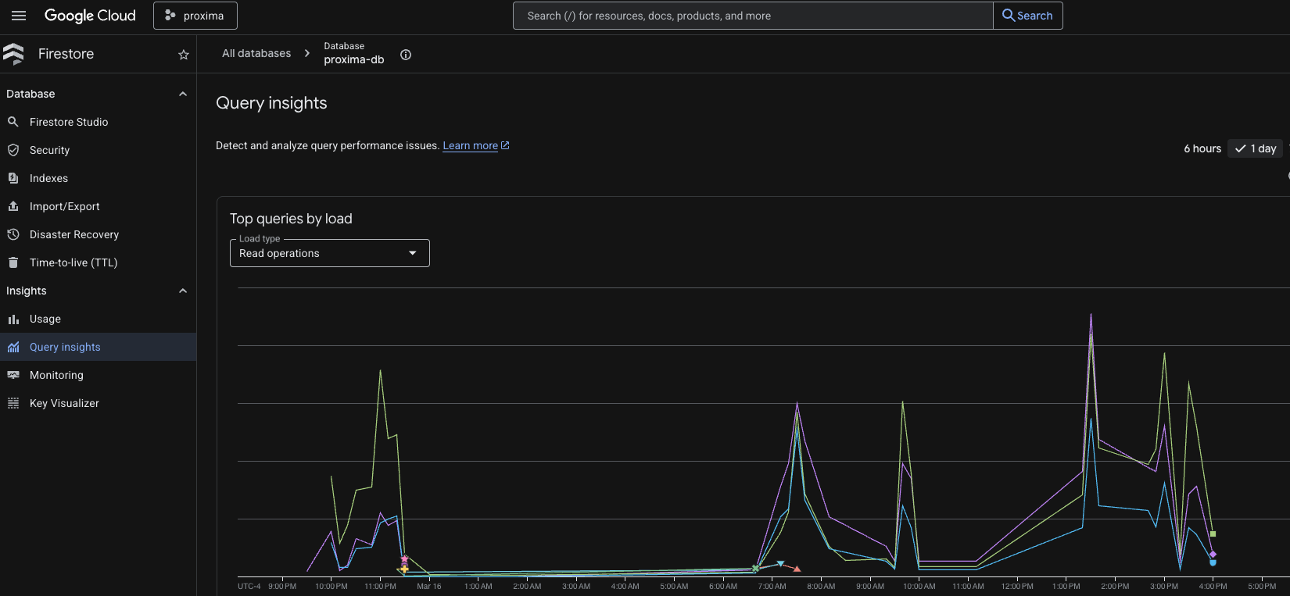
Task: Click the Top queries by load heading
Action: tap(291, 219)
